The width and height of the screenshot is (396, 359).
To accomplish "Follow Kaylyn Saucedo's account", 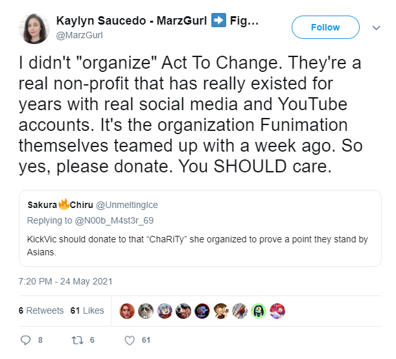I will 325,27.
